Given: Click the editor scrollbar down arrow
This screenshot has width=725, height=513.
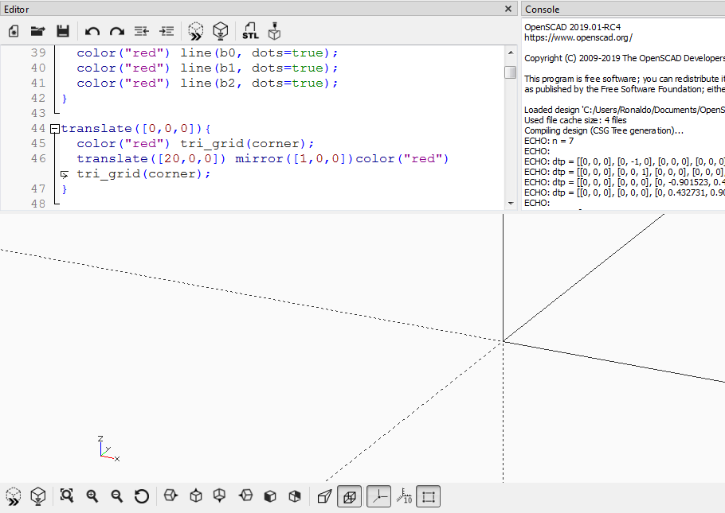Looking at the screenshot, I should tap(511, 203).
